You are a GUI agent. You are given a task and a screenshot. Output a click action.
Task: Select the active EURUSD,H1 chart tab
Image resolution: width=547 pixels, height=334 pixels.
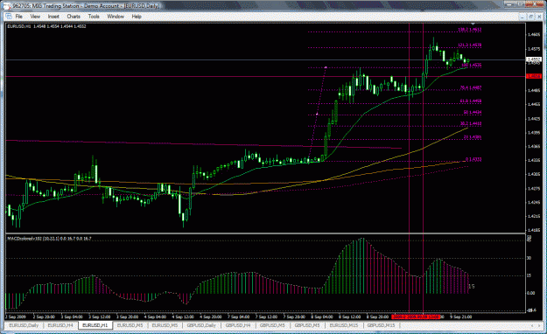tap(95, 325)
